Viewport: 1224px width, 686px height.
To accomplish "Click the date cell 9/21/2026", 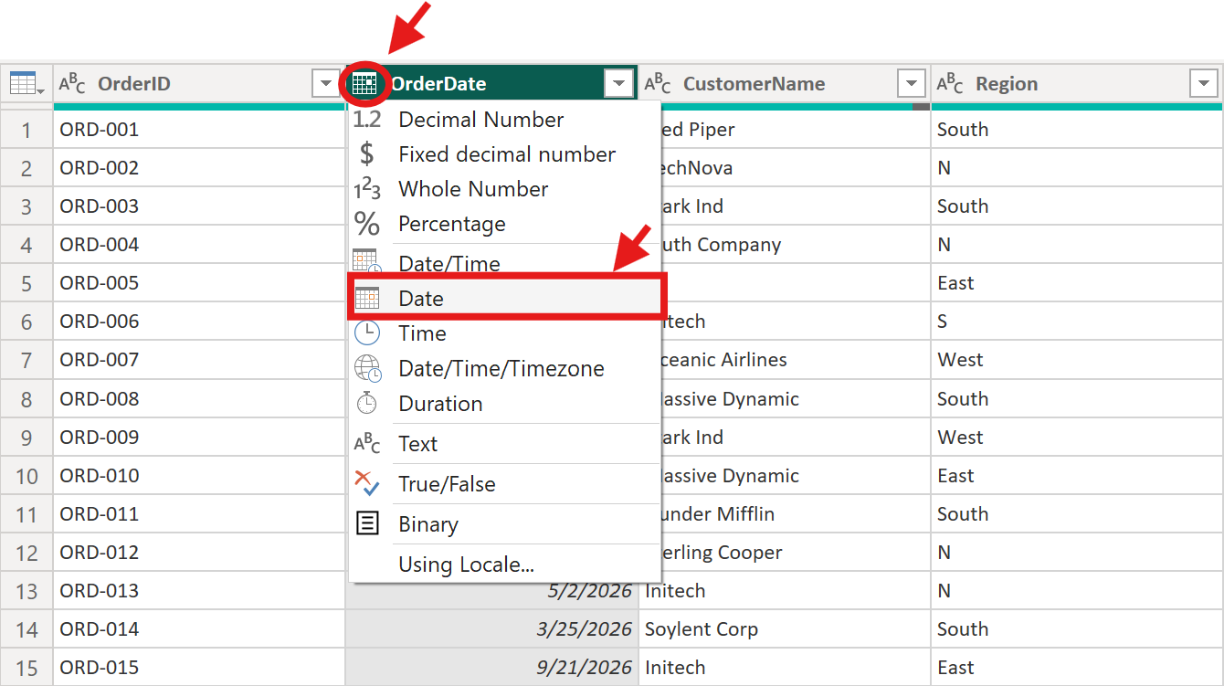I will coord(491,668).
